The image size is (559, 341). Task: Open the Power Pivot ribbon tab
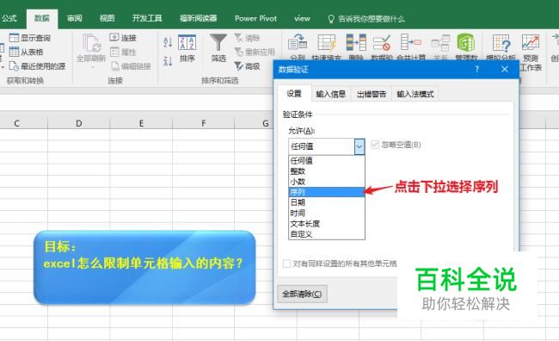[x=255, y=18]
